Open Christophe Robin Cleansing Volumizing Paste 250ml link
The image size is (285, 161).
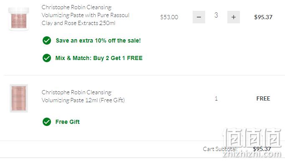[x=85, y=15]
